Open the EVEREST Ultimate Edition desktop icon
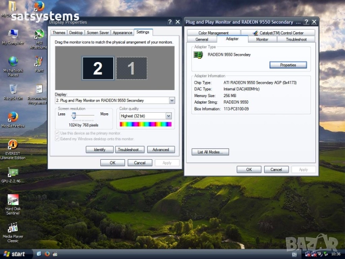Screen dimensions: 345x259 [x=13, y=145]
